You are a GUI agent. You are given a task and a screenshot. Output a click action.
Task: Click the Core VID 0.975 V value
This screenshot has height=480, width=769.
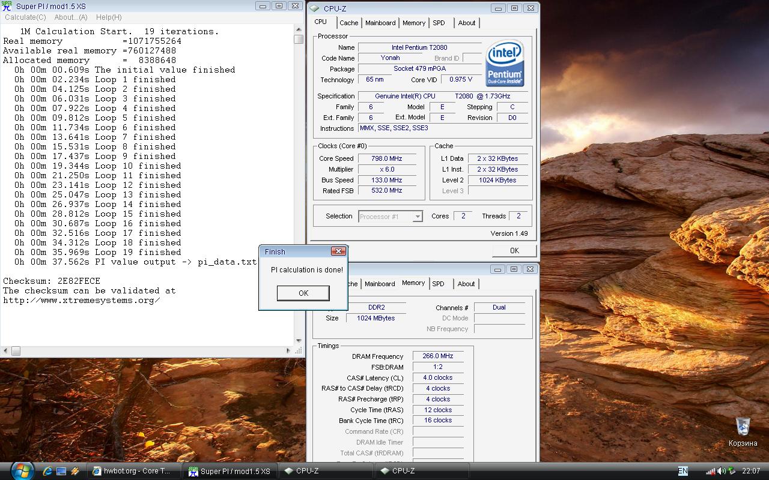(x=461, y=79)
